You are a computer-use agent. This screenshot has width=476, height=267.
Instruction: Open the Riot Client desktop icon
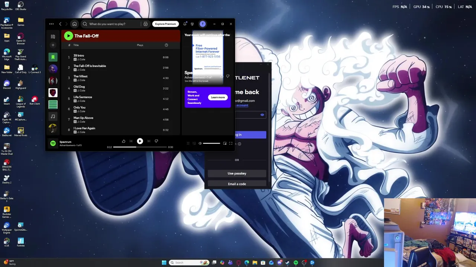tap(35, 100)
